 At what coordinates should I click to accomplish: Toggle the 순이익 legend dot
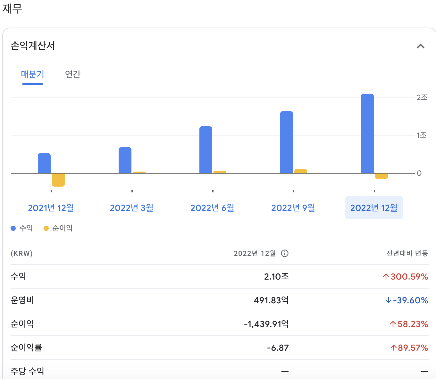point(46,228)
